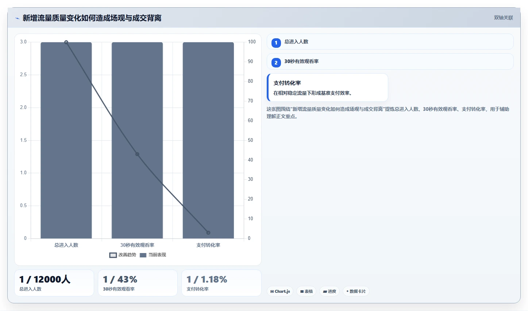Open the 1 / 43% data card
The image size is (528, 311).
138,283
